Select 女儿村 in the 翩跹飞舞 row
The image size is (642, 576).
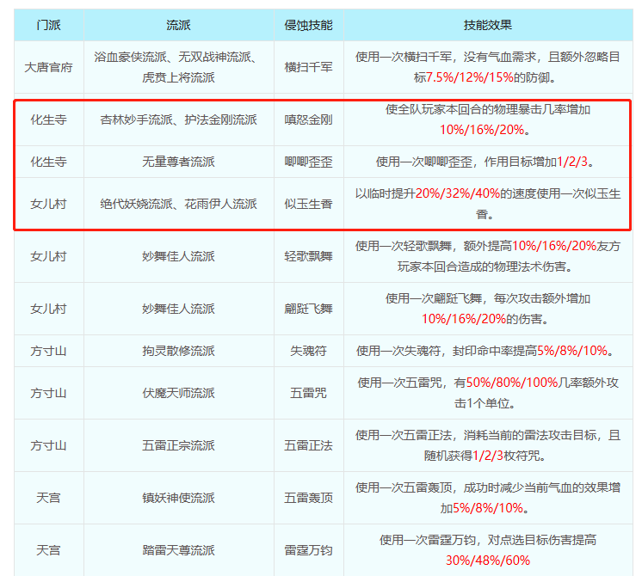coord(49,309)
